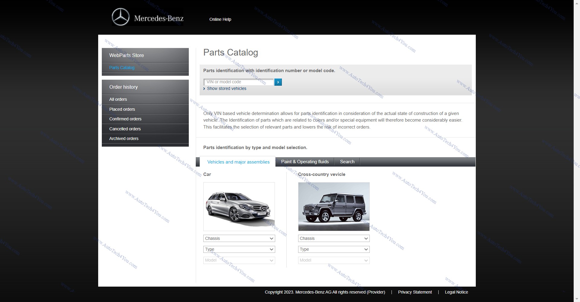The height and width of the screenshot is (302, 580).
Task: Select the Cross-country vehicle G-Class image
Action: (x=333, y=207)
